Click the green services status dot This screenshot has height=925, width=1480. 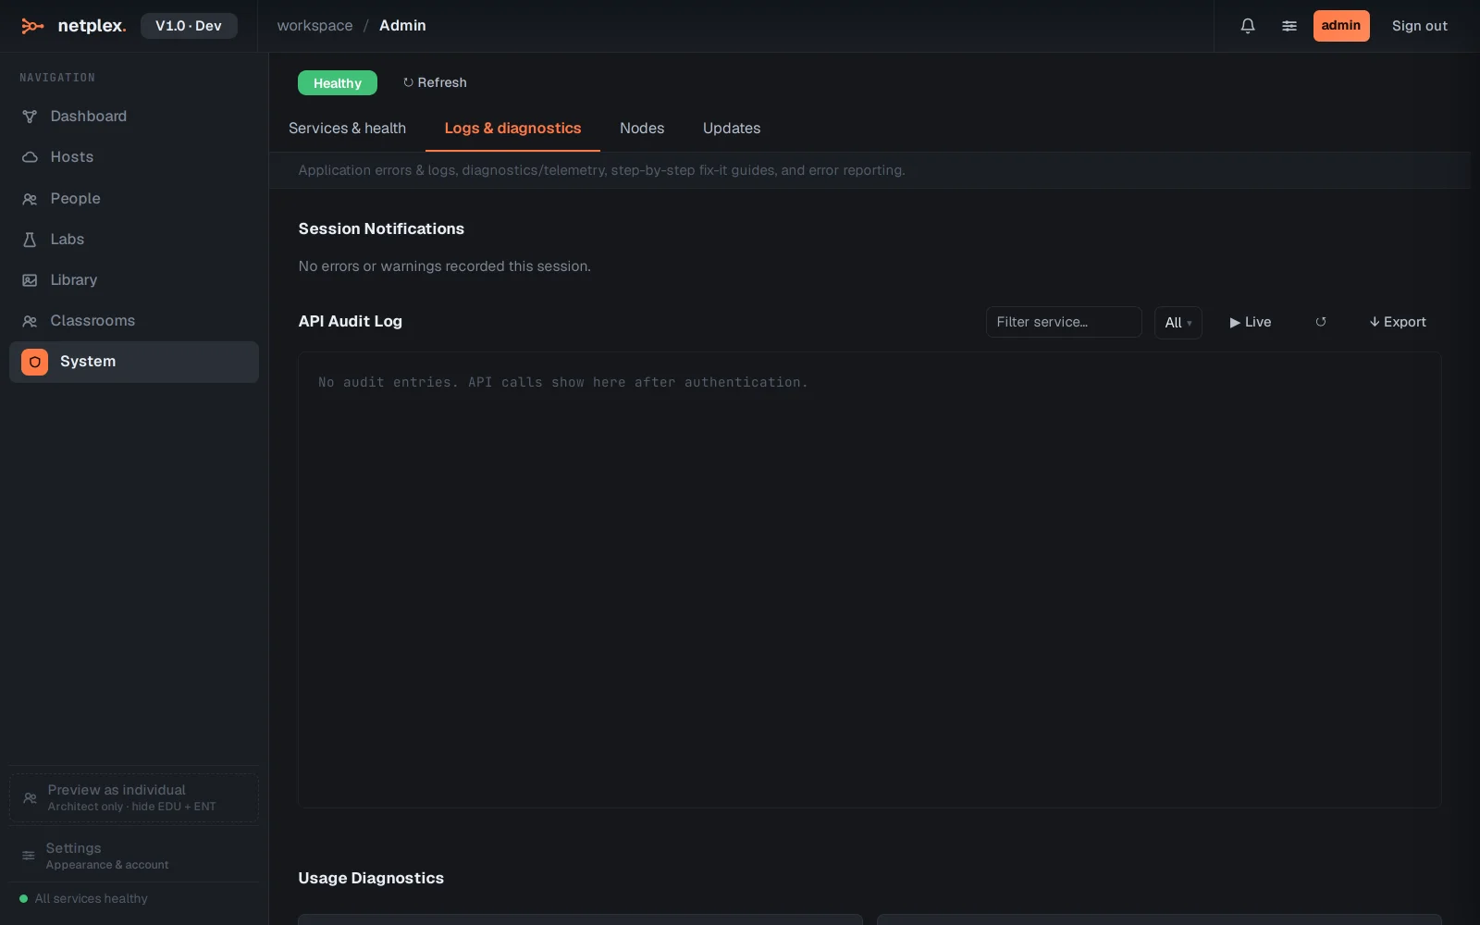coord(23,898)
